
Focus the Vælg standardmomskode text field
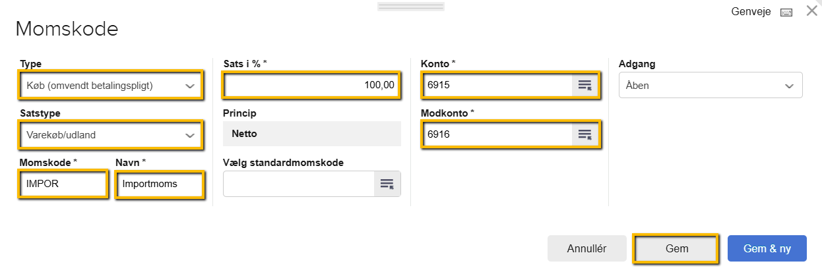(299, 184)
